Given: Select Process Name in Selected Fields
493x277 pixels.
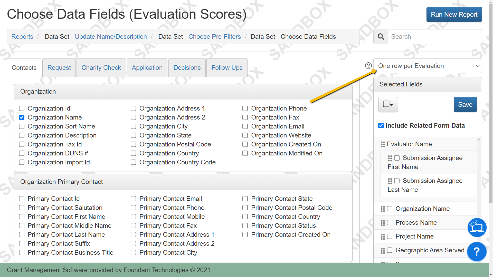Looking at the screenshot, I should [x=390, y=223].
